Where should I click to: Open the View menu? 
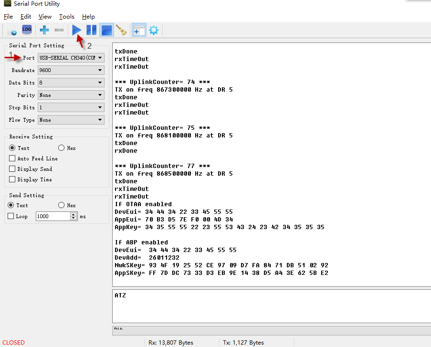45,17
